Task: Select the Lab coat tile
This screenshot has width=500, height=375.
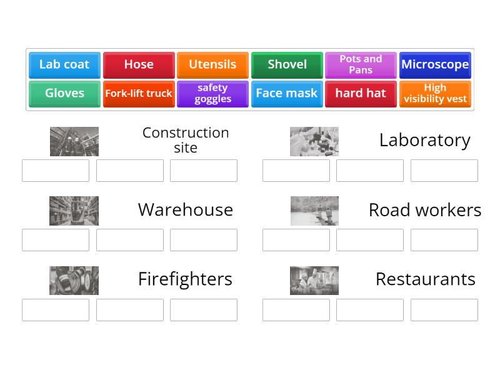Action: pos(64,64)
